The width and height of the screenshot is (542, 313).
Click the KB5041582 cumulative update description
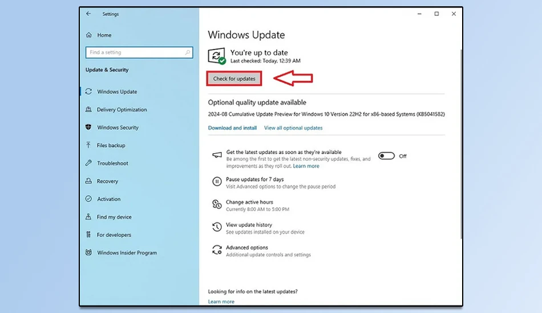pos(326,114)
